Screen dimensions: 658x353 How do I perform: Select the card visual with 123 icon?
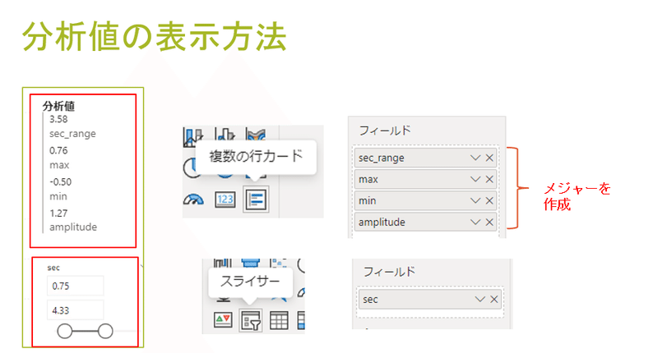click(x=225, y=199)
